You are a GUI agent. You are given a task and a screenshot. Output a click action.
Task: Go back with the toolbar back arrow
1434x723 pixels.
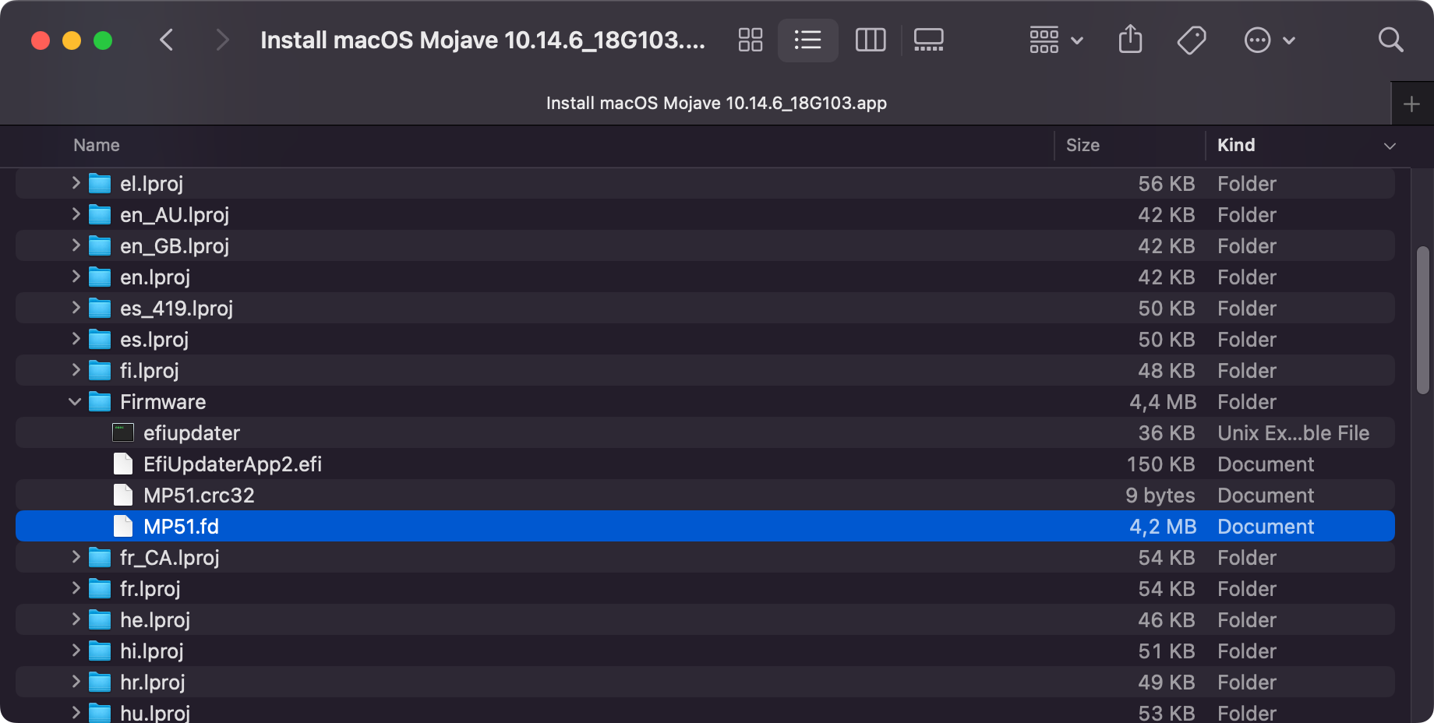click(166, 40)
